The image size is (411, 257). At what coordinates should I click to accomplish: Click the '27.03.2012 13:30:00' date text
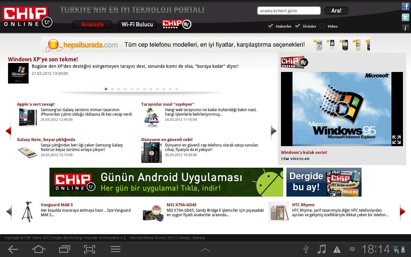point(50,73)
